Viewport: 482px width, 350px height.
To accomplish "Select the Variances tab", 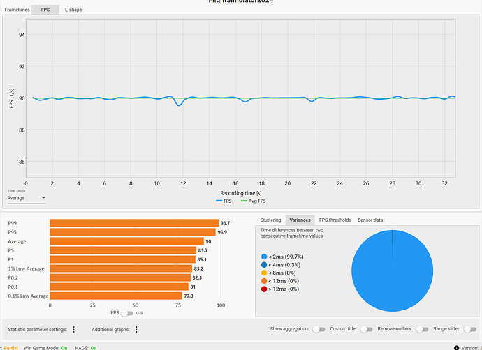I will click(300, 220).
